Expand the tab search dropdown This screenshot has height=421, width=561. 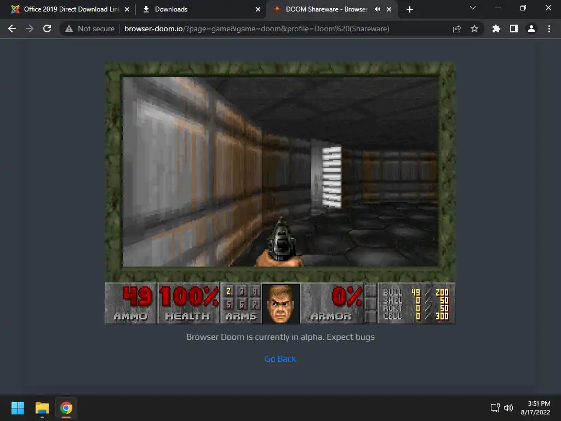[473, 8]
